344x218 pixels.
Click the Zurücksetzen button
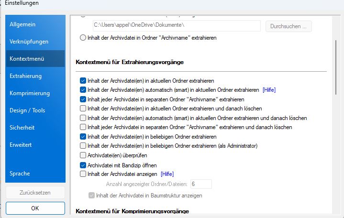tap(35, 193)
